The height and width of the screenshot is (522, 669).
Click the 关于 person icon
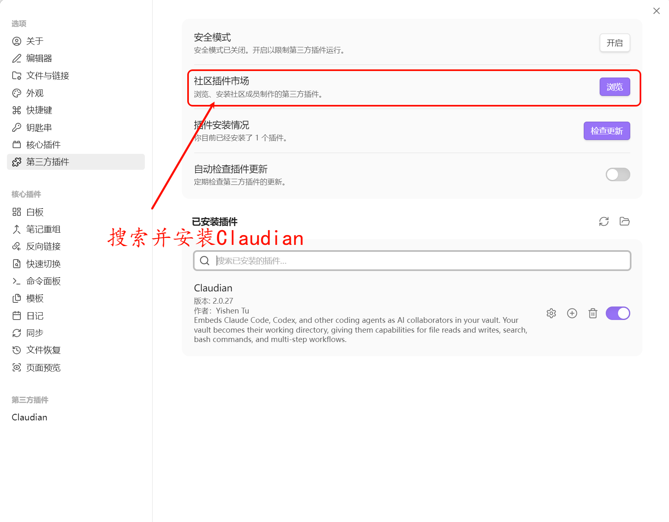(x=17, y=41)
